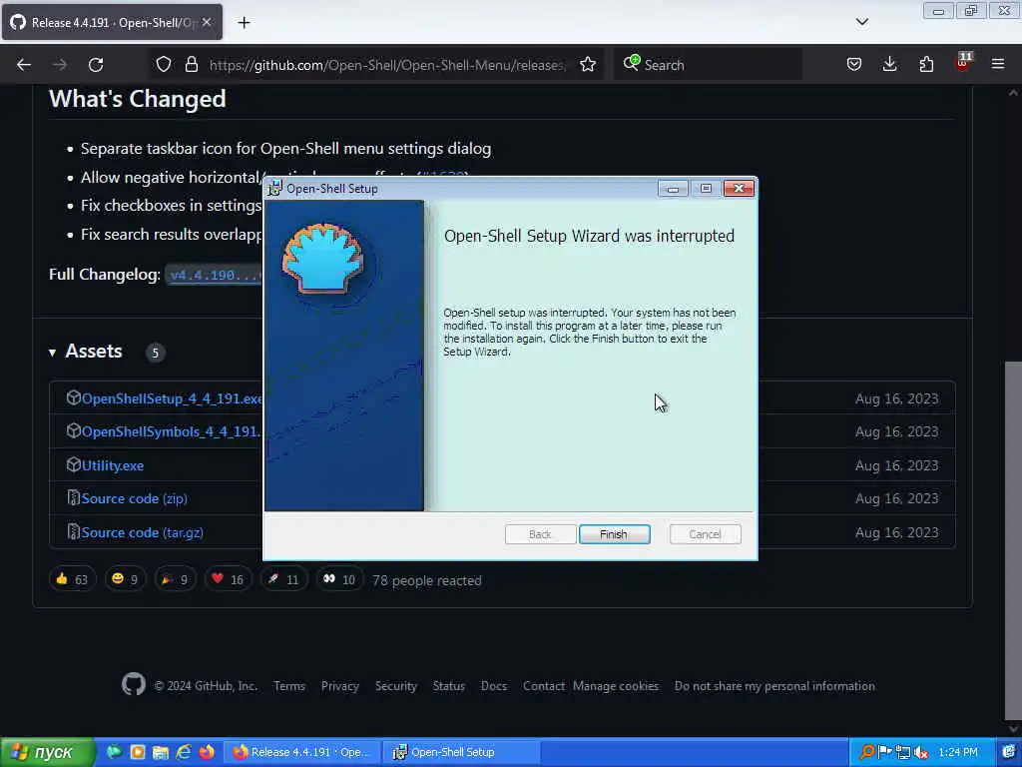
Task: Open media player quick launch icon
Action: [138, 752]
